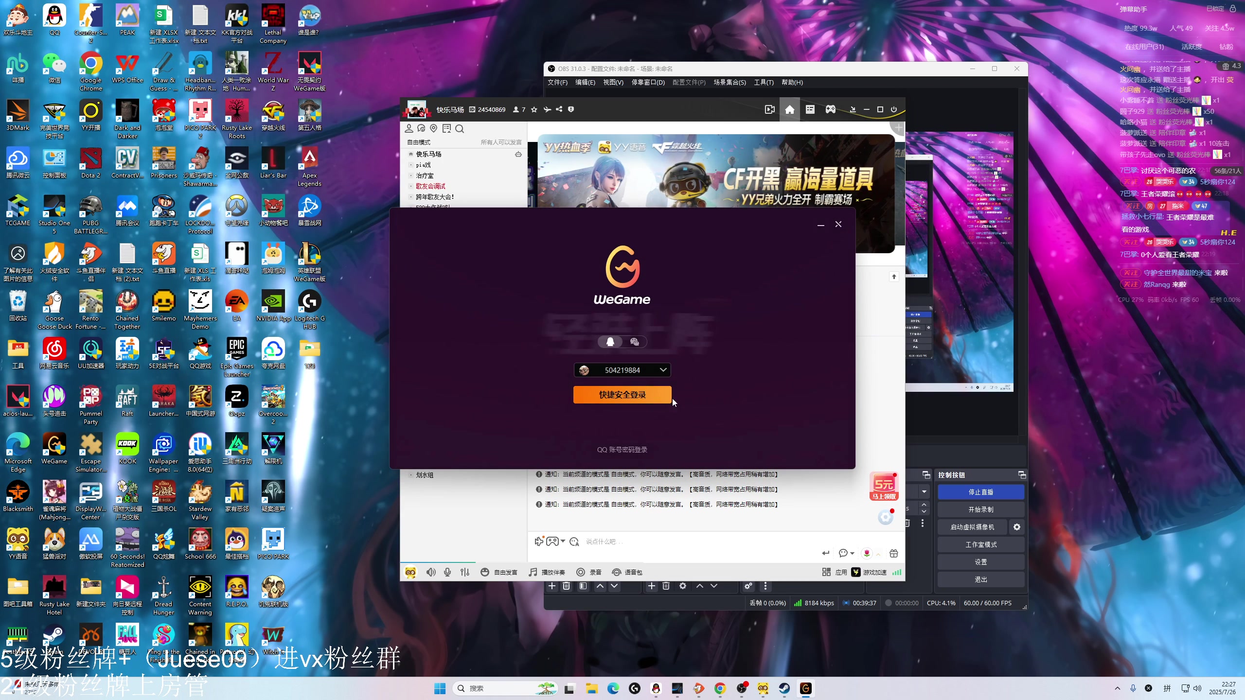Open OBS 设置 button
The width and height of the screenshot is (1245, 700).
tap(980, 562)
